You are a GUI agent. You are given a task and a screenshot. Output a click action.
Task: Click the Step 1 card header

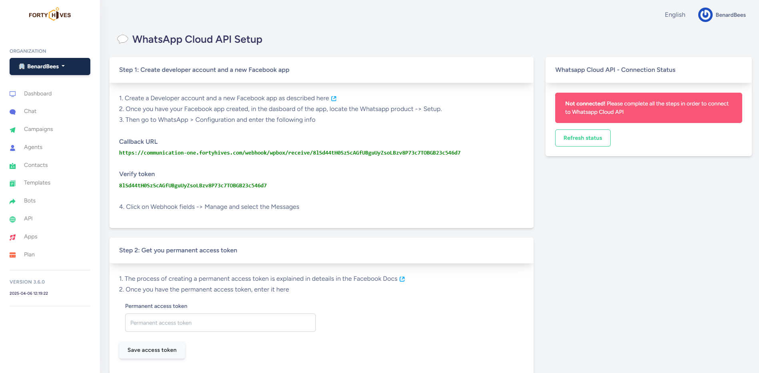321,70
